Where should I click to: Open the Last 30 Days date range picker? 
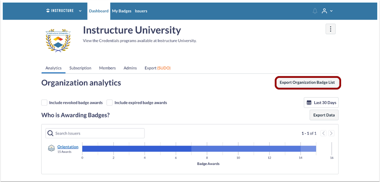pos(321,103)
